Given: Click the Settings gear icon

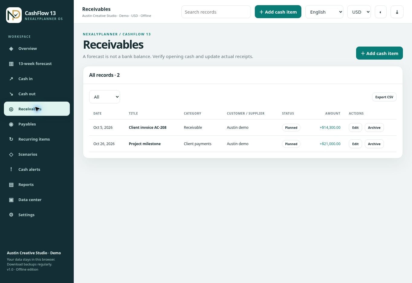Looking at the screenshot, I should 11,215.
